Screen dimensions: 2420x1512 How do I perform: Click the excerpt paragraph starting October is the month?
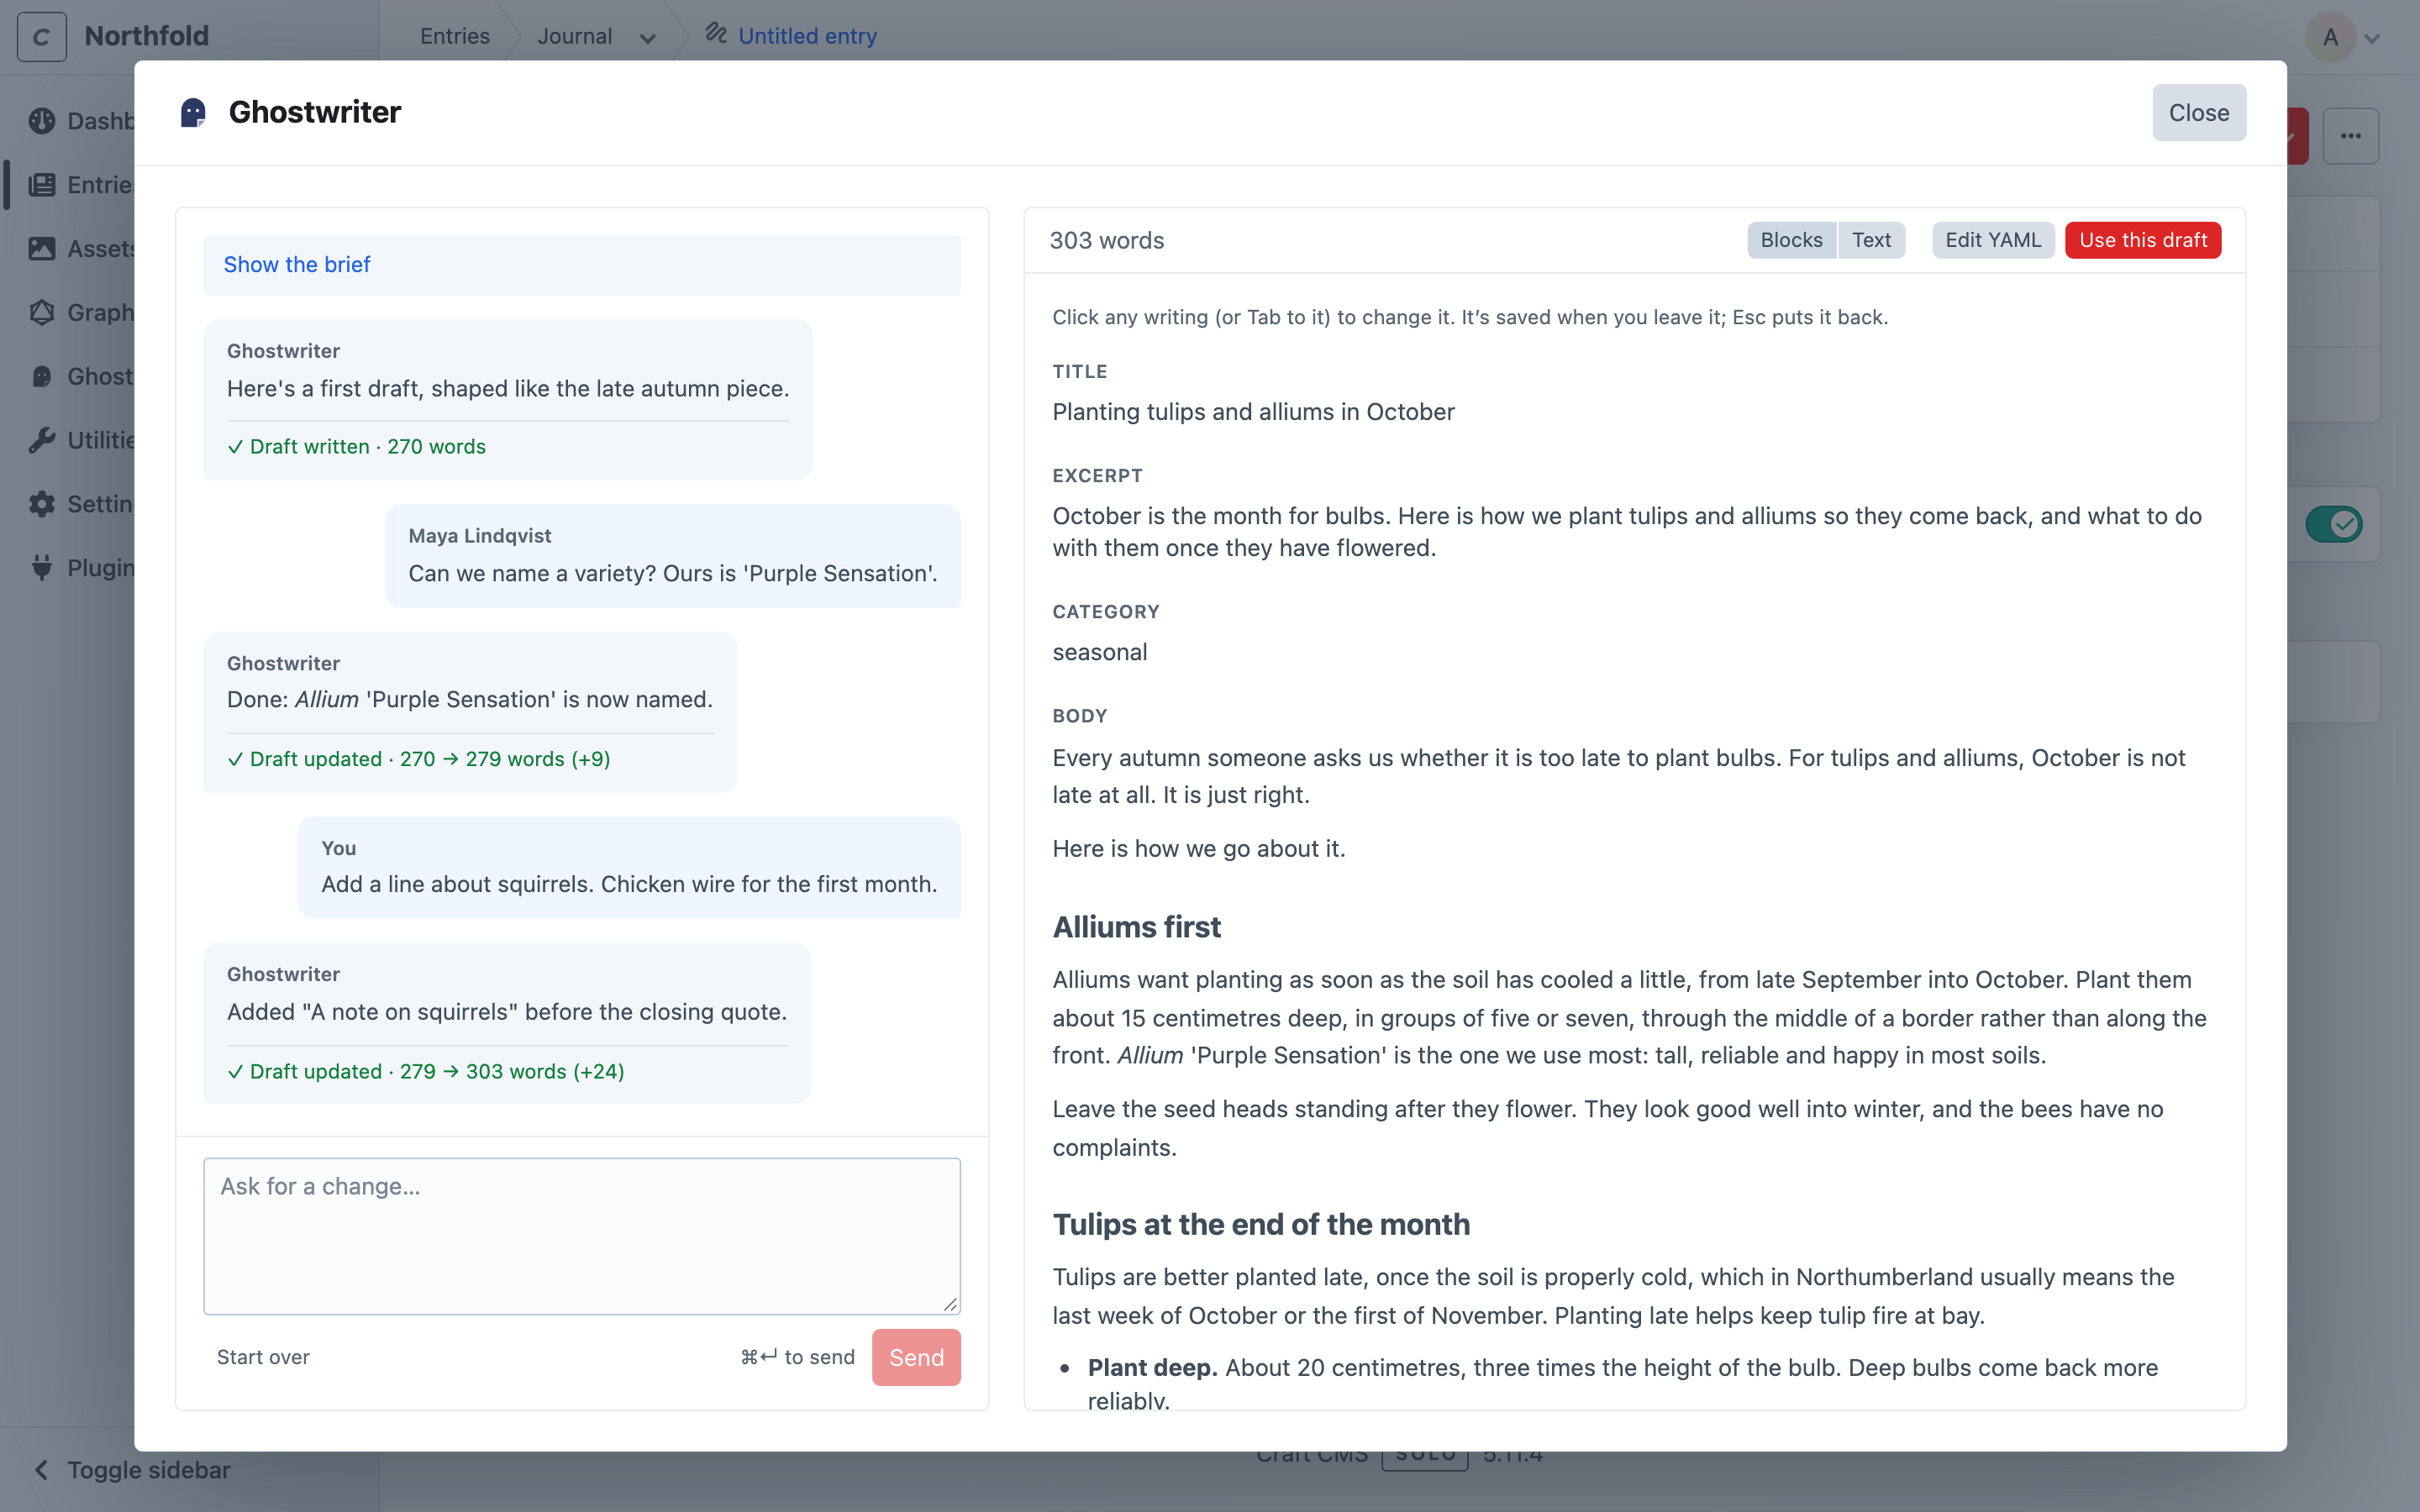point(1627,532)
